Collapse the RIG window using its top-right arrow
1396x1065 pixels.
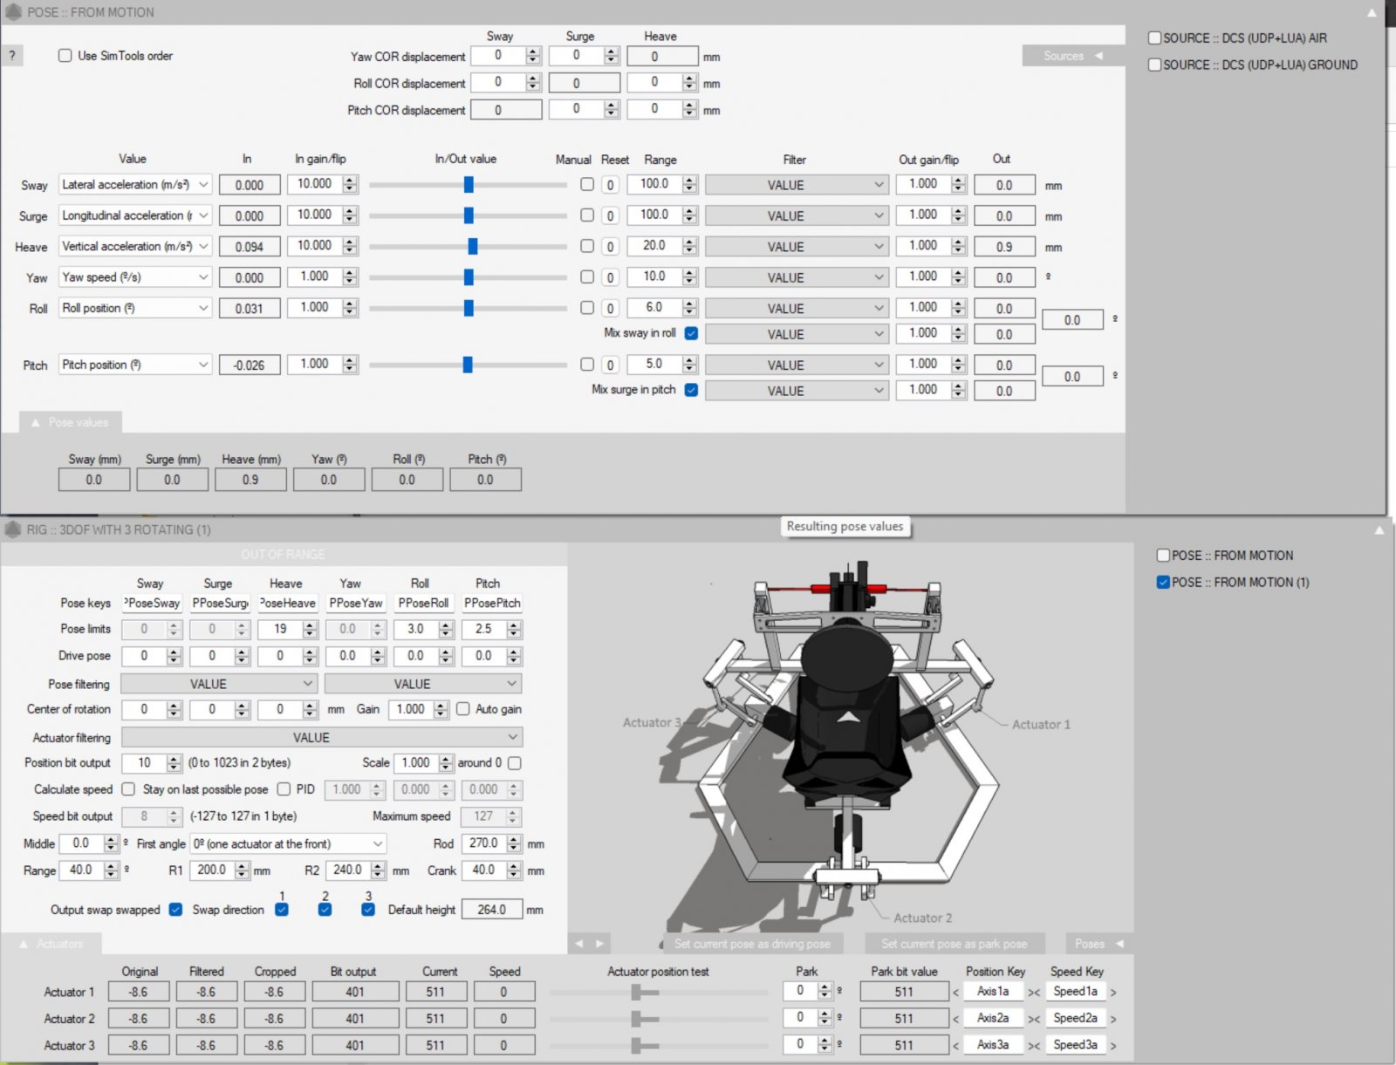point(1379,529)
